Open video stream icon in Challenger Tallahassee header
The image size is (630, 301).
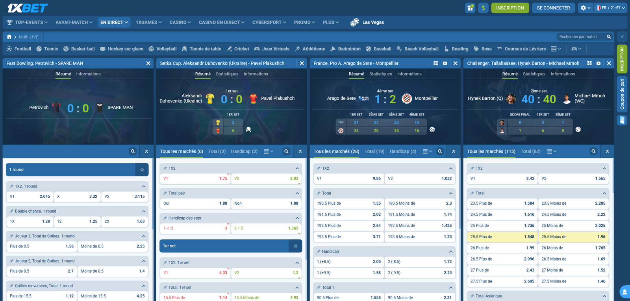coord(598,63)
